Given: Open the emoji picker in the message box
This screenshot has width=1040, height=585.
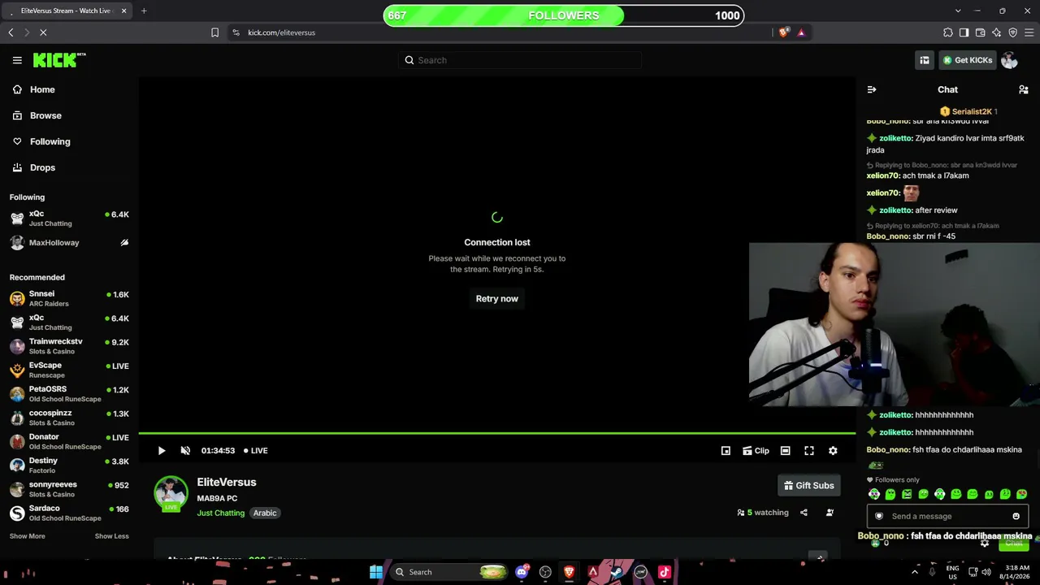Looking at the screenshot, I should coord(1016,516).
